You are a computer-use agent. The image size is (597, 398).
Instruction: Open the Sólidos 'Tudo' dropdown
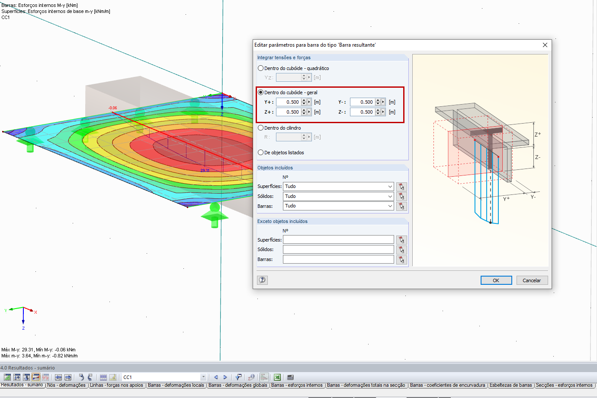pyautogui.click(x=390, y=196)
